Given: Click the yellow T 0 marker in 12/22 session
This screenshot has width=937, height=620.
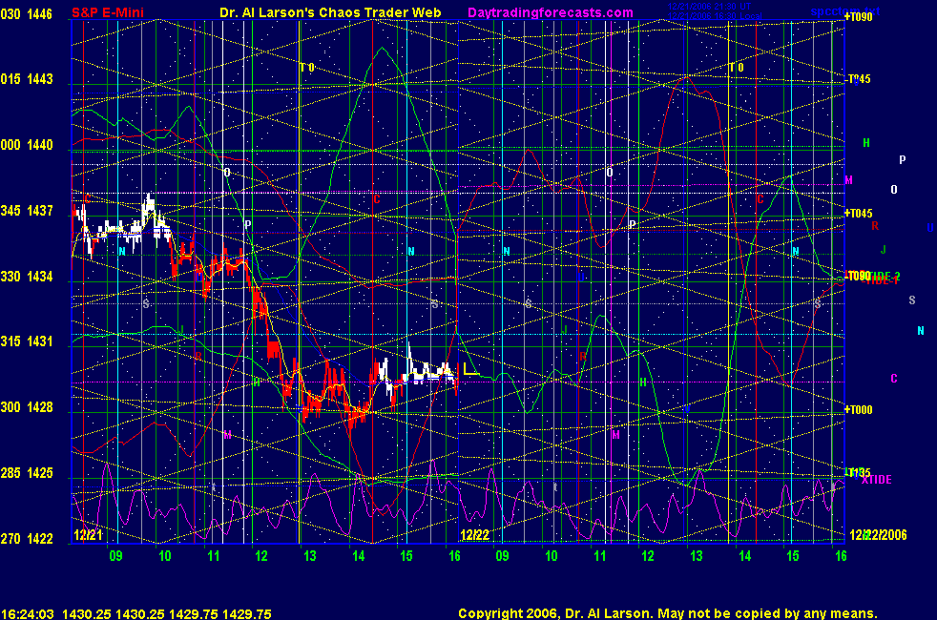Looking at the screenshot, I should click(x=737, y=68).
